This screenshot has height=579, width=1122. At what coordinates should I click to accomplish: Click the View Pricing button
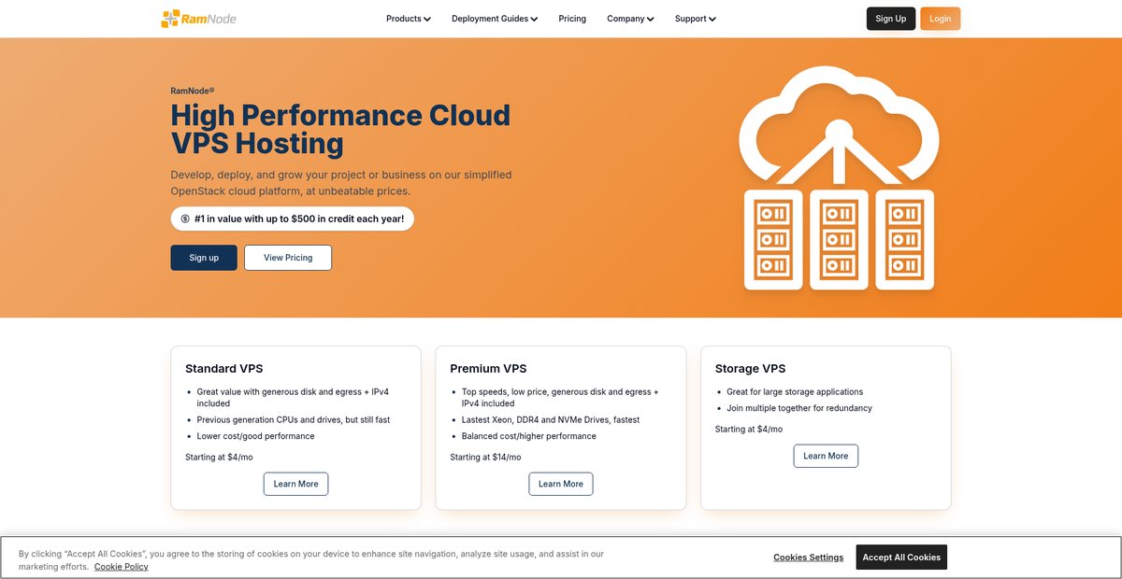[x=288, y=258]
